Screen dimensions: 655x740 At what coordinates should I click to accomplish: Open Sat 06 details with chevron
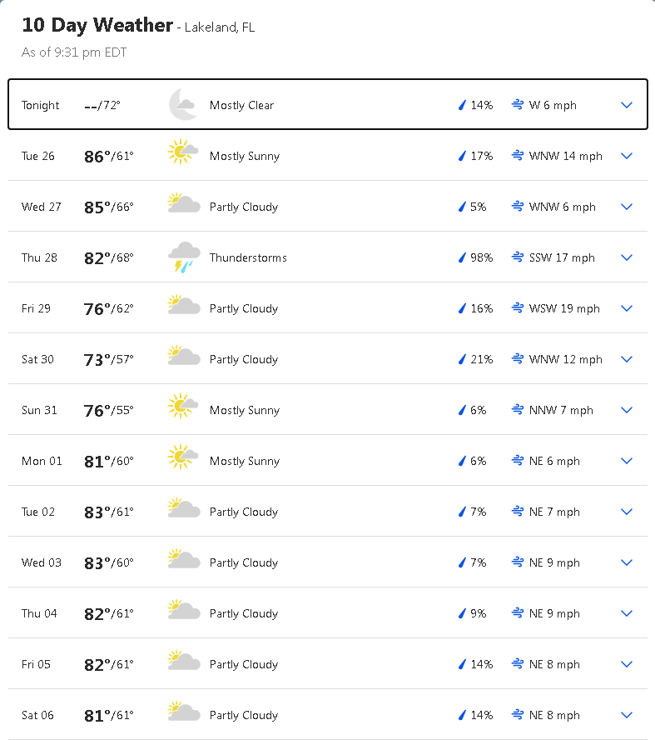click(x=627, y=715)
